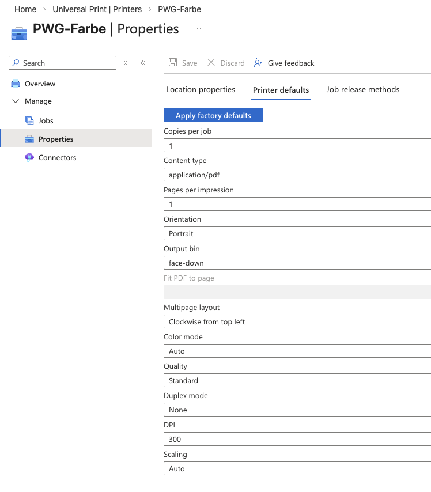Click the Connectors cloud icon

tap(29, 157)
